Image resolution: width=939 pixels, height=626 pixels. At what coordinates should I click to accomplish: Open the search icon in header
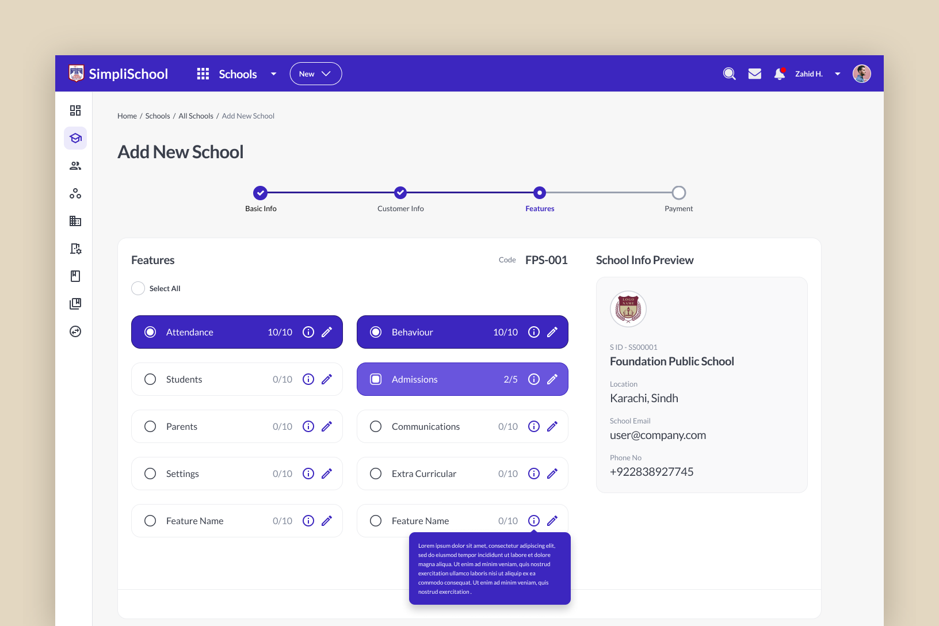pos(730,74)
